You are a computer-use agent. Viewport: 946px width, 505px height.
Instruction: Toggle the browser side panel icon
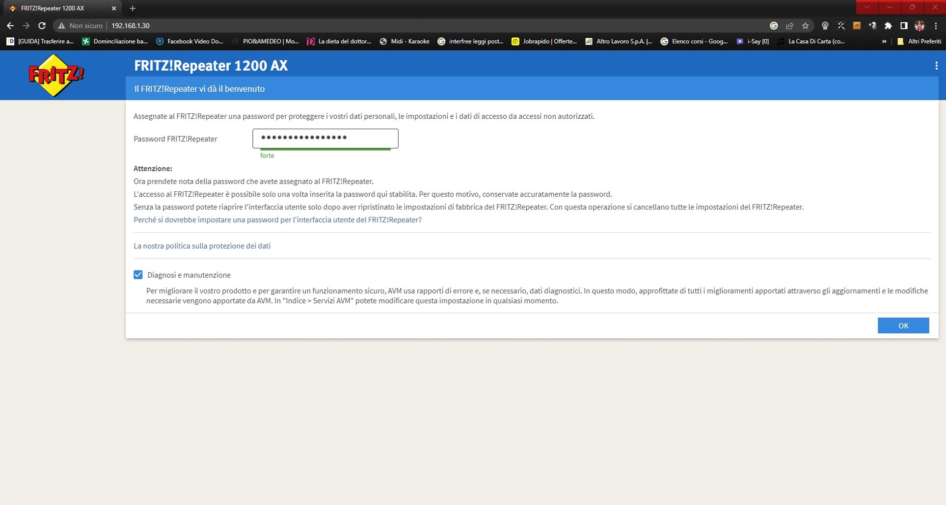tap(904, 26)
